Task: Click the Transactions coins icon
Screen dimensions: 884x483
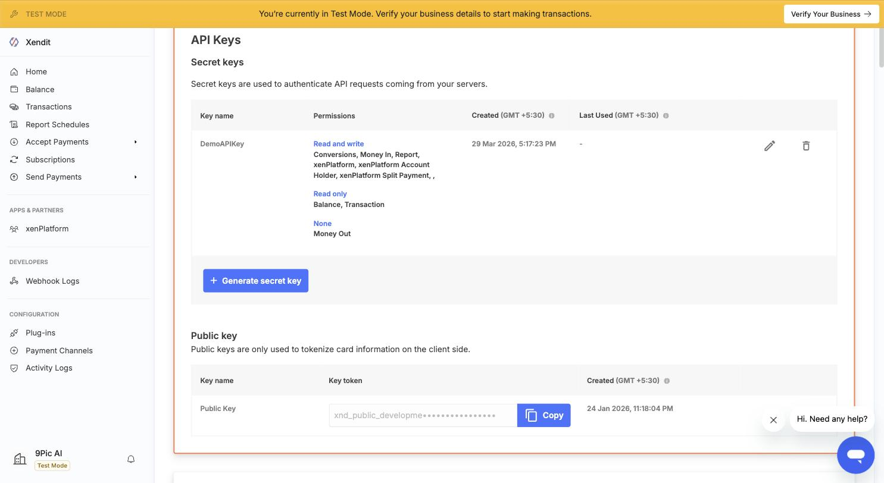Action: tap(14, 107)
